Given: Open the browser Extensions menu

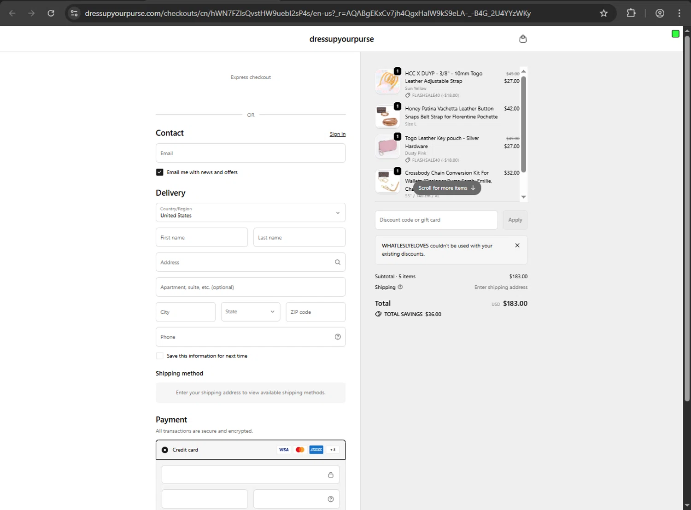Looking at the screenshot, I should (631, 13).
